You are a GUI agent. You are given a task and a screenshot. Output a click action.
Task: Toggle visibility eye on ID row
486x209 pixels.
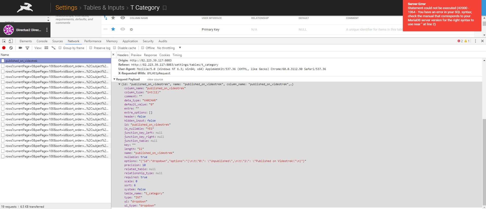click(x=123, y=29)
